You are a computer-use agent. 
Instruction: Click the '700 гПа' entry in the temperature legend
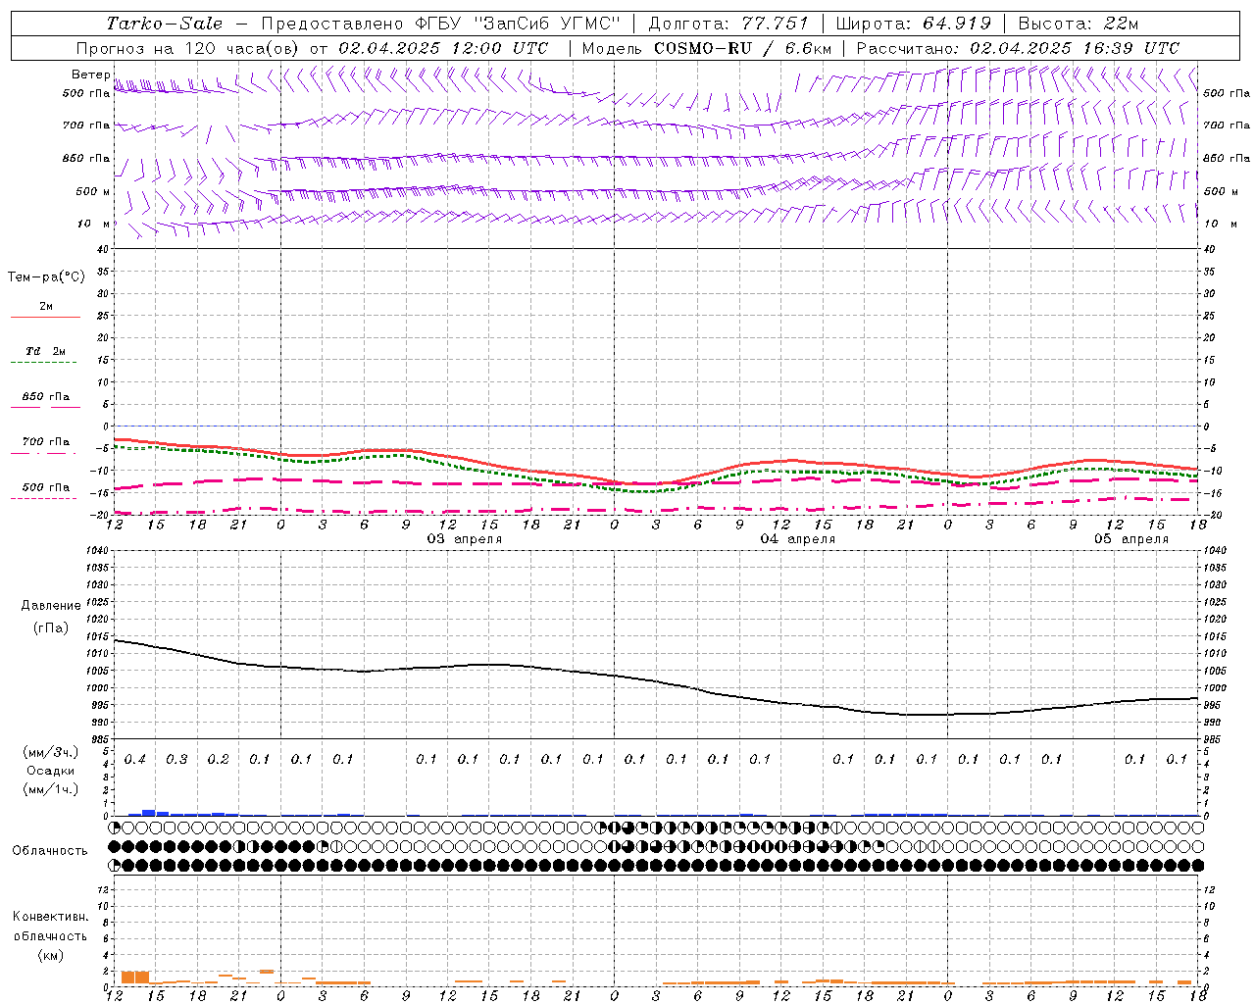click(45, 441)
